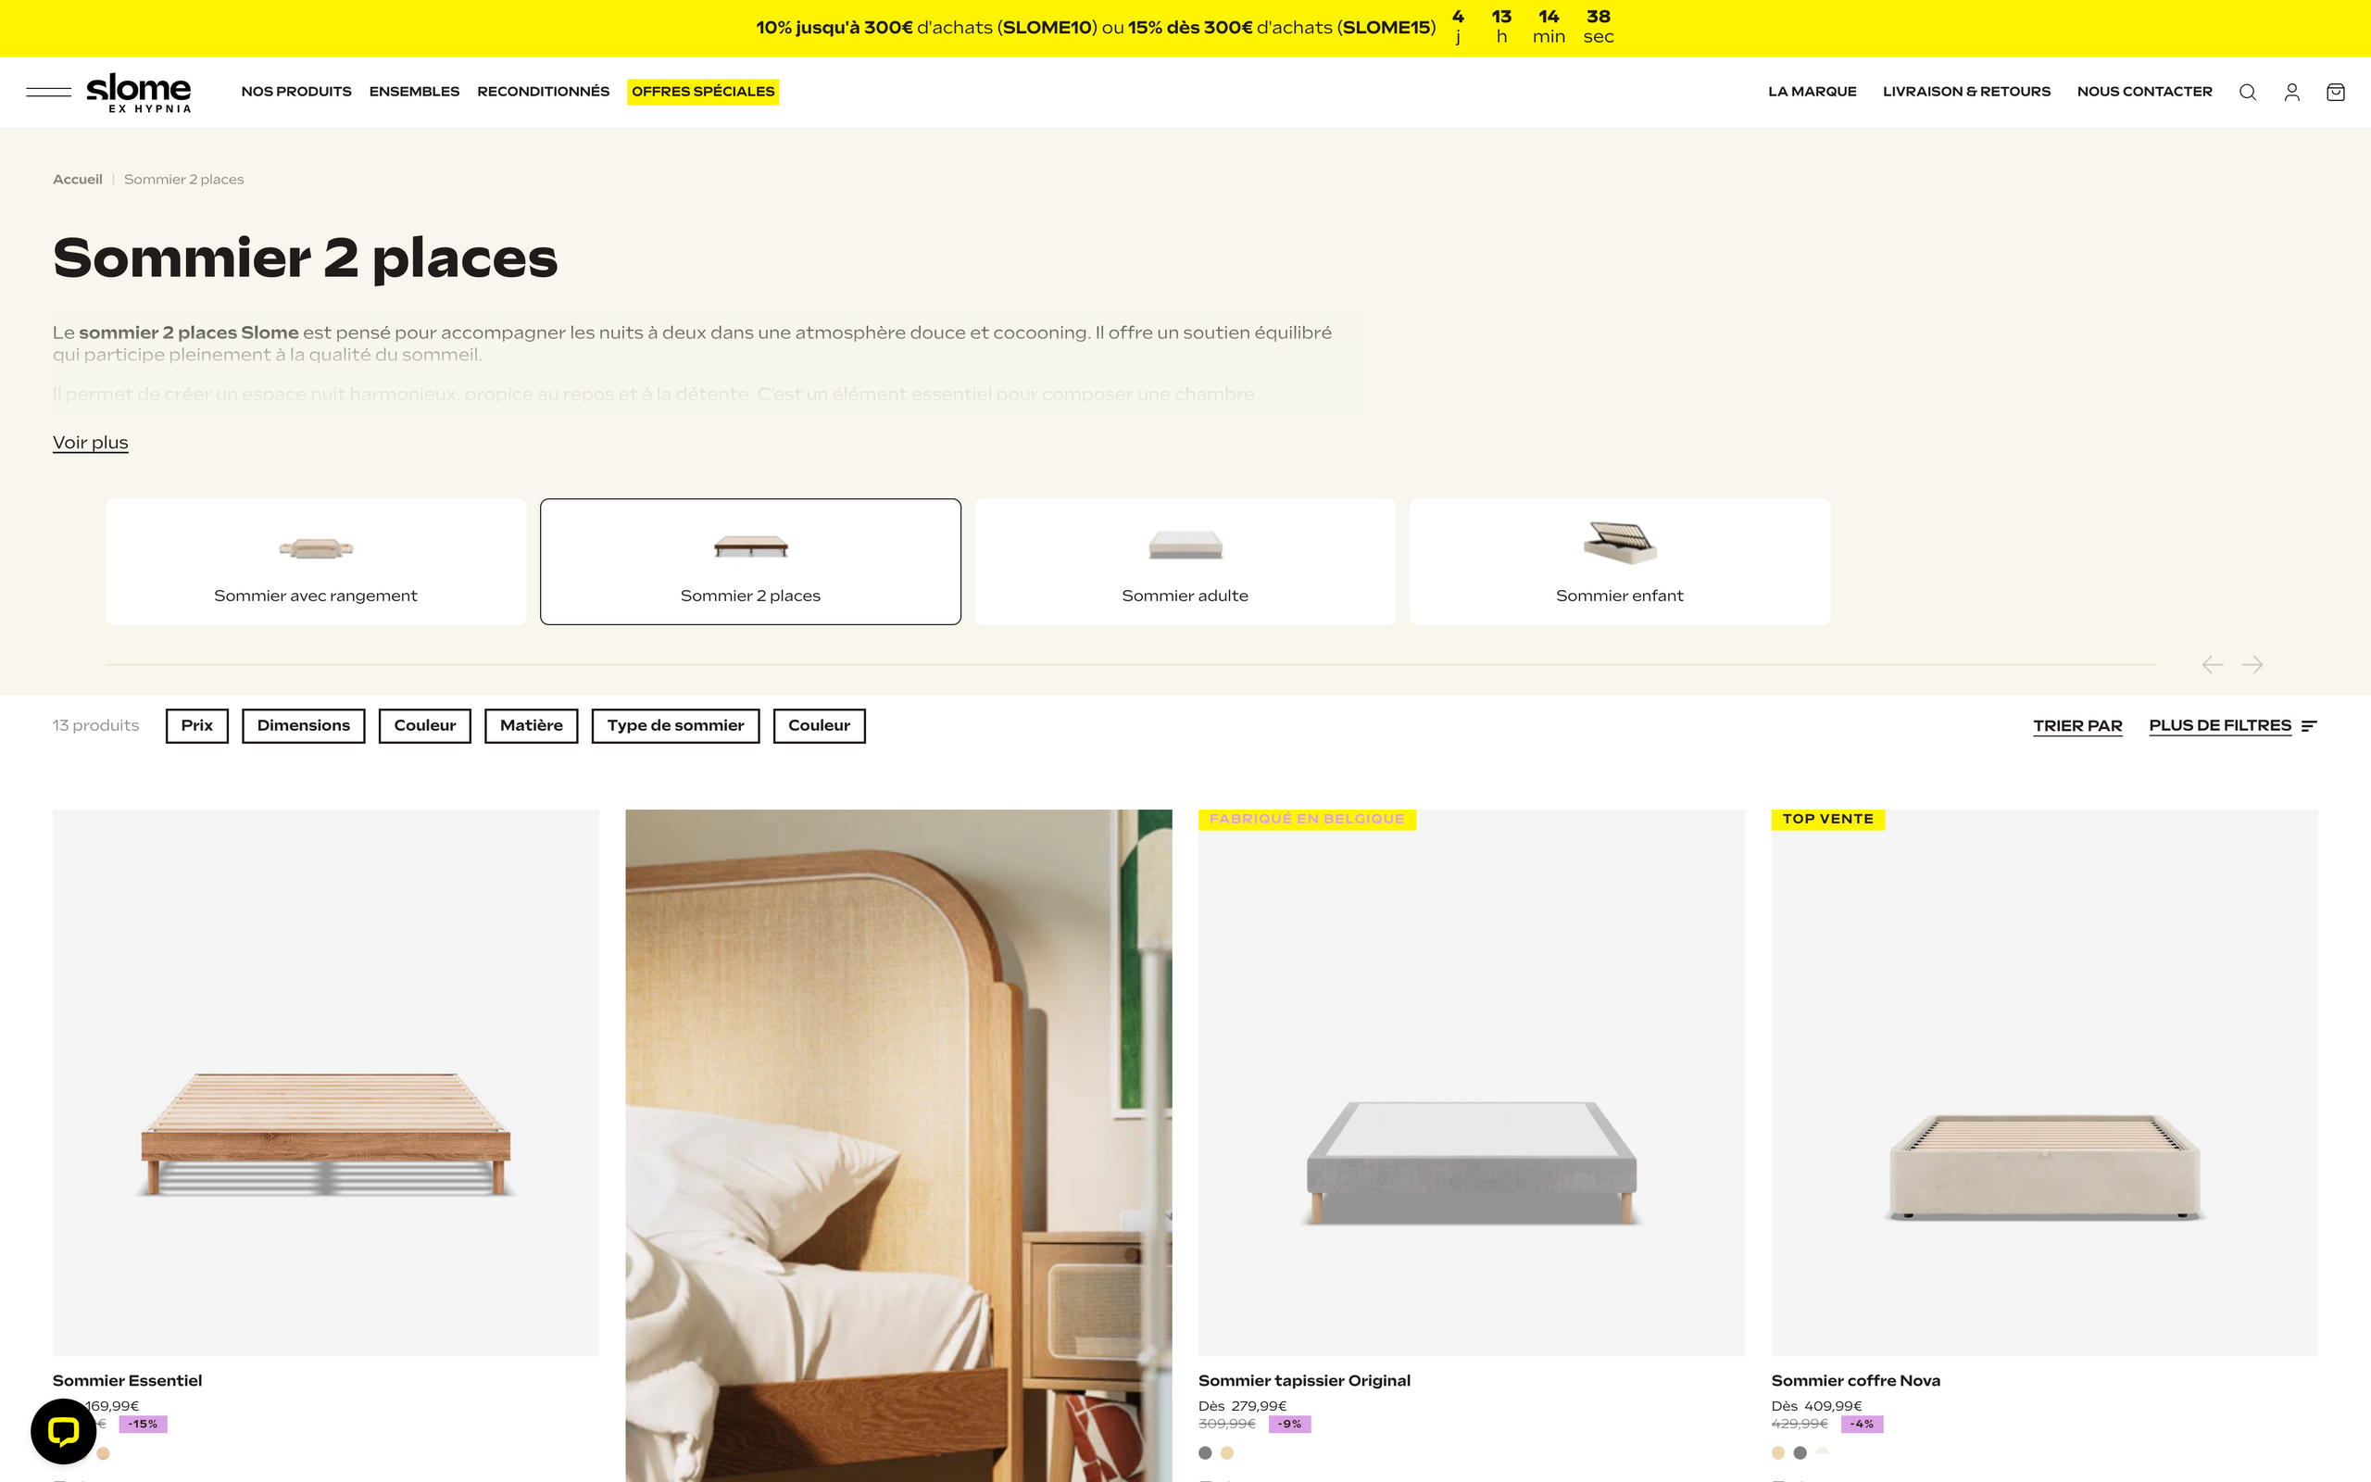Click the search magnifier icon

(2248, 92)
